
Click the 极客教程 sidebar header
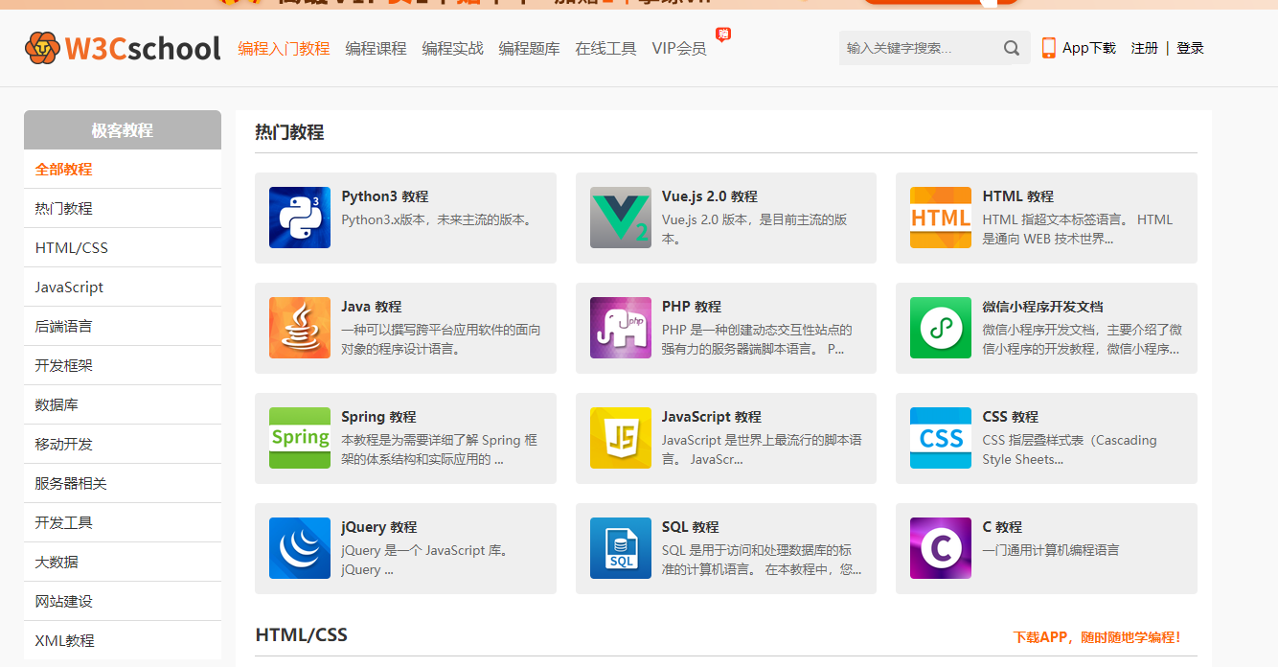click(123, 130)
